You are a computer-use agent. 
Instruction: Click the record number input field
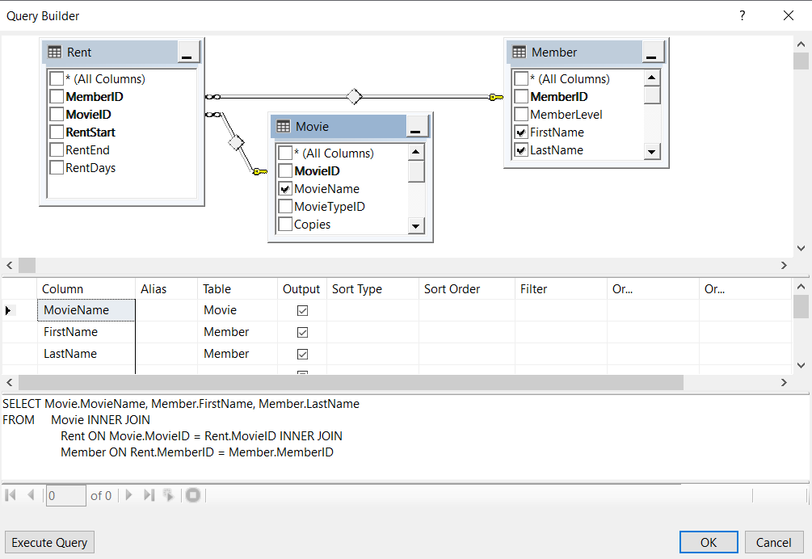click(65, 495)
